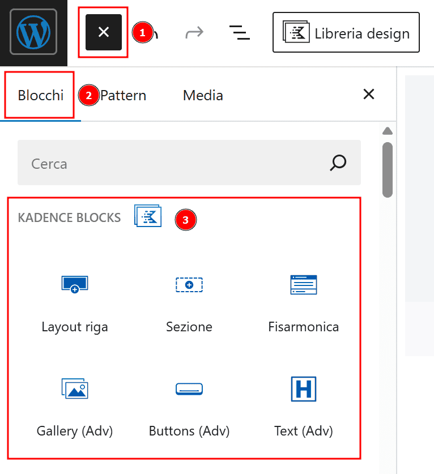This screenshot has height=474, width=434.
Task: Close the block inserter toggle
Action: point(104,33)
